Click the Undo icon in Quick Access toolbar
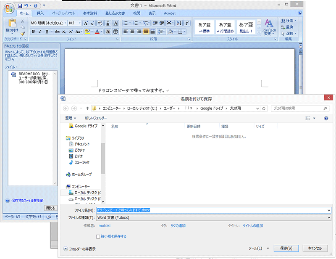The image size is (336, 259). (x=26, y=6)
